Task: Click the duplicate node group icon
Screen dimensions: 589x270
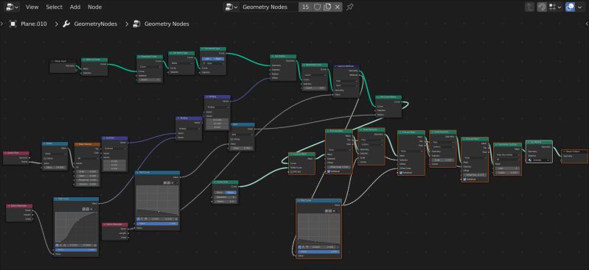Action: [x=327, y=7]
